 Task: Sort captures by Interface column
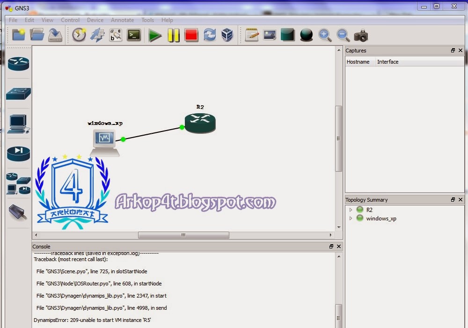pos(420,62)
